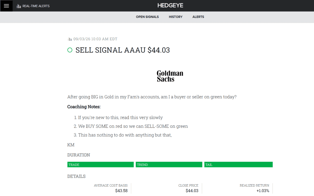Click the Average Cost Basis value $43.58
Image resolution: width=314 pixels, height=196 pixels.
click(x=121, y=191)
